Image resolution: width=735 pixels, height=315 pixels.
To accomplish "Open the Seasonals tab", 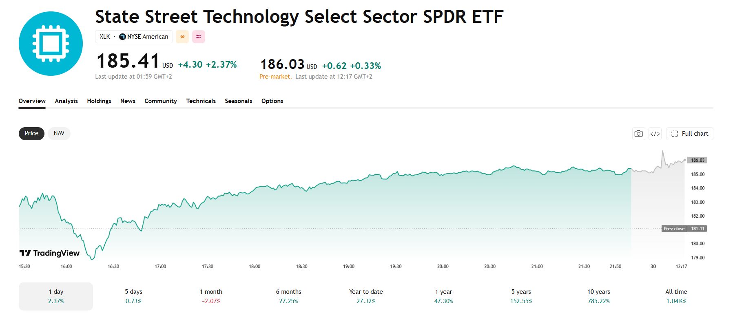I will pyautogui.click(x=239, y=101).
